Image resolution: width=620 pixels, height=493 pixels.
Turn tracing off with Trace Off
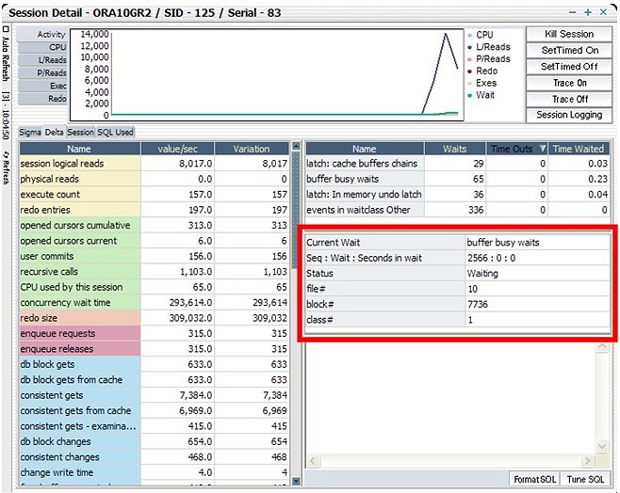pyautogui.click(x=569, y=99)
